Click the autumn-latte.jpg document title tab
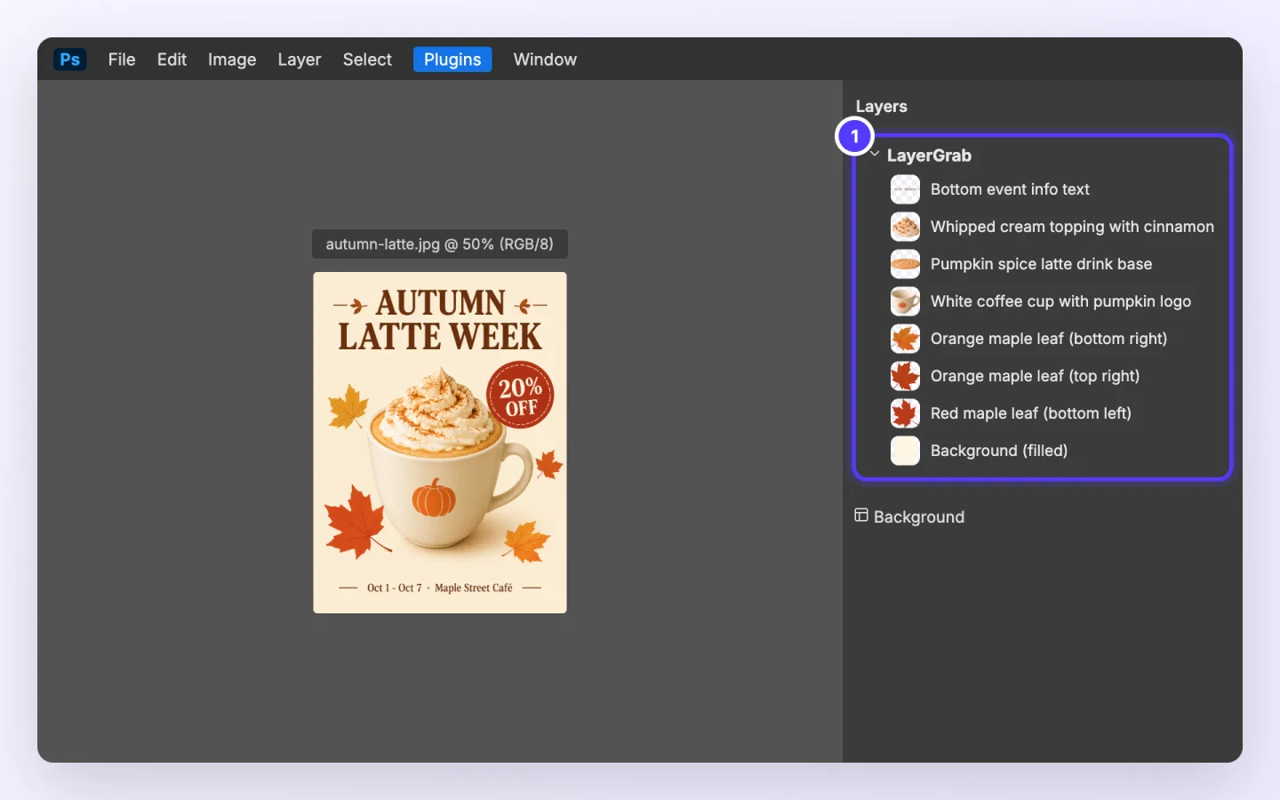 click(x=439, y=244)
